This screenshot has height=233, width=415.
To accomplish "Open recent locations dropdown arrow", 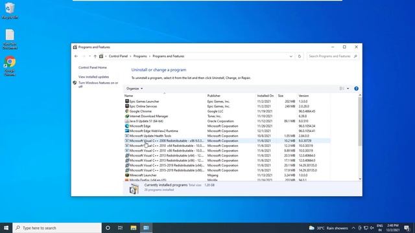I will click(89, 56).
